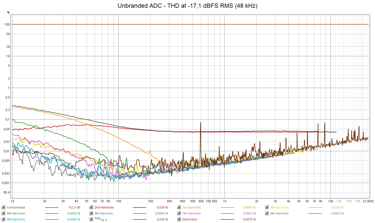Uncheck the Fundamental trace checkbox
The image size is (375, 223).
[x=4, y=207]
